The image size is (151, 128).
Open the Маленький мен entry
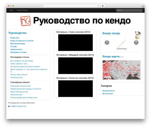16,95
